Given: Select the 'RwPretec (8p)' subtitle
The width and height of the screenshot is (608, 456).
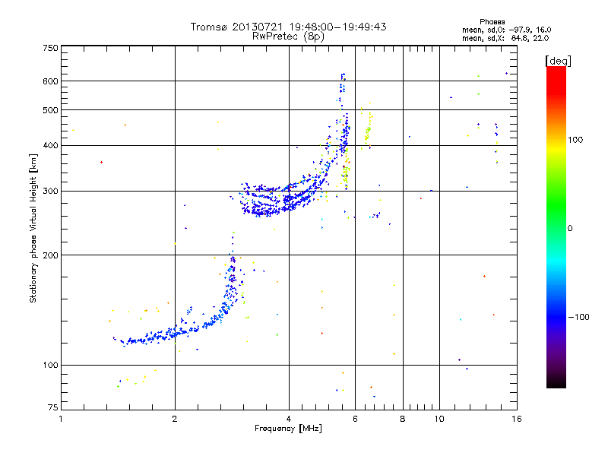Looking at the screenshot, I should tap(288, 36).
